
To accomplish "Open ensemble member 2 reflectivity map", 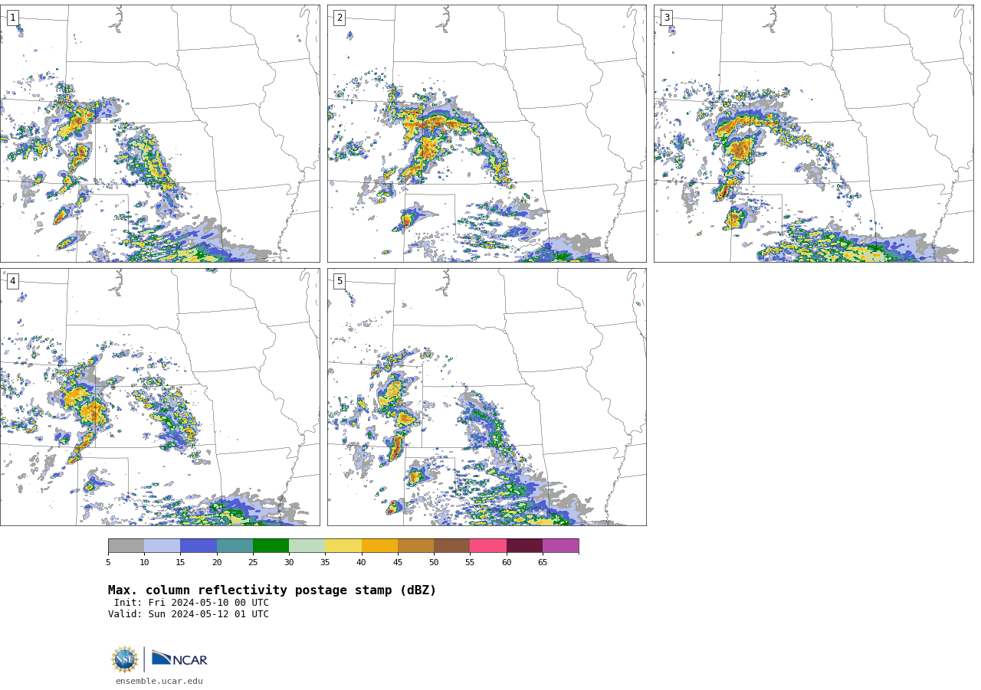I will [487, 133].
